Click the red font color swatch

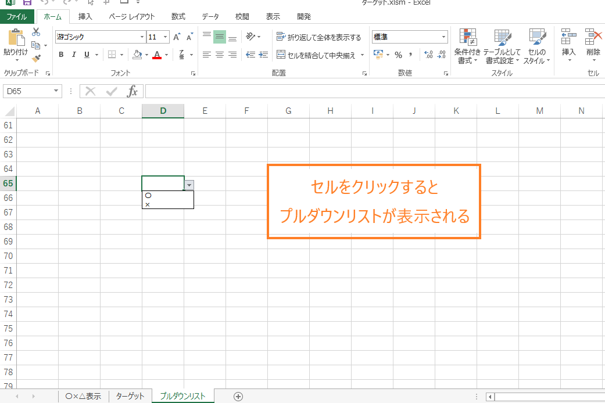pyautogui.click(x=157, y=57)
